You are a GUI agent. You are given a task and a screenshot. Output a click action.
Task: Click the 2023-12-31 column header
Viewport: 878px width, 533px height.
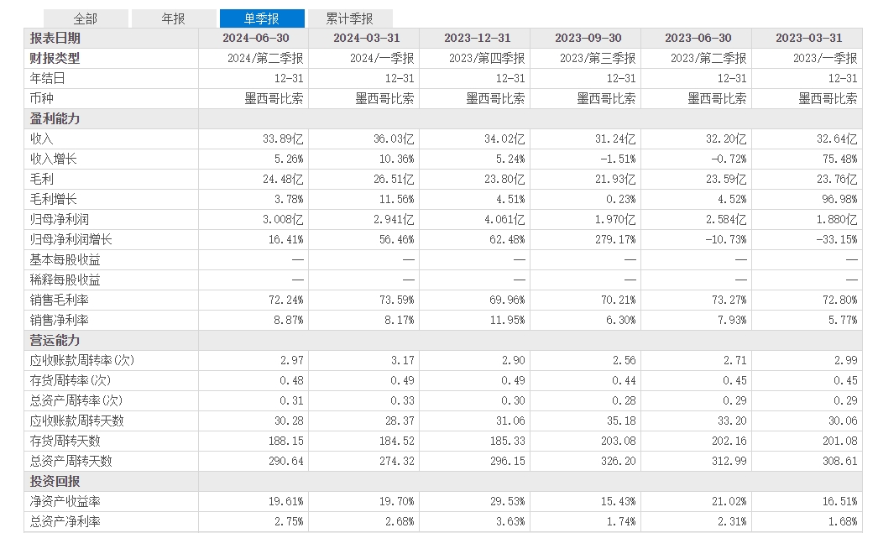(x=478, y=38)
